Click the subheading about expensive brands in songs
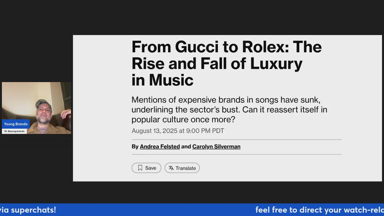The height and width of the screenshot is (216, 384). pyautogui.click(x=229, y=110)
